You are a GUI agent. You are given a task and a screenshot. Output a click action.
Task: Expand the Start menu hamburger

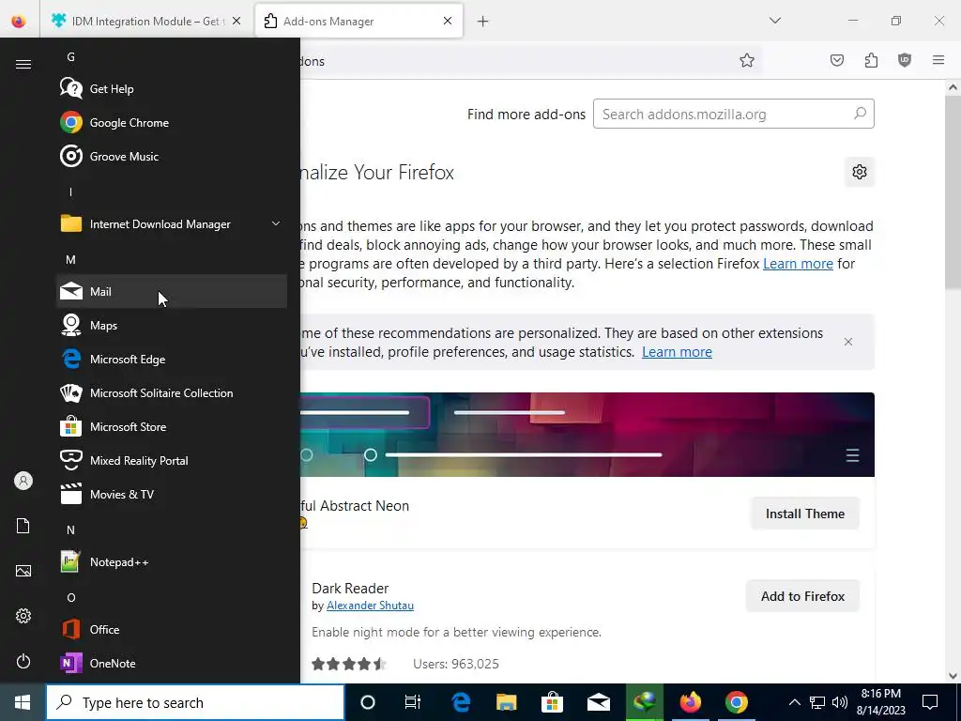point(23,65)
